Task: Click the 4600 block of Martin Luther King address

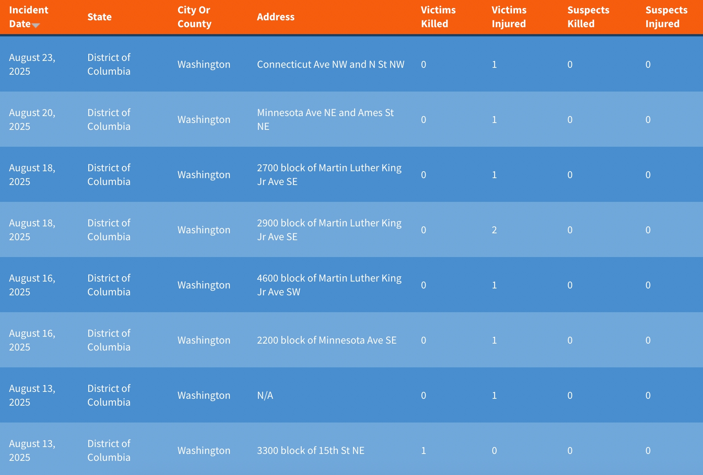Action: pyautogui.click(x=329, y=285)
